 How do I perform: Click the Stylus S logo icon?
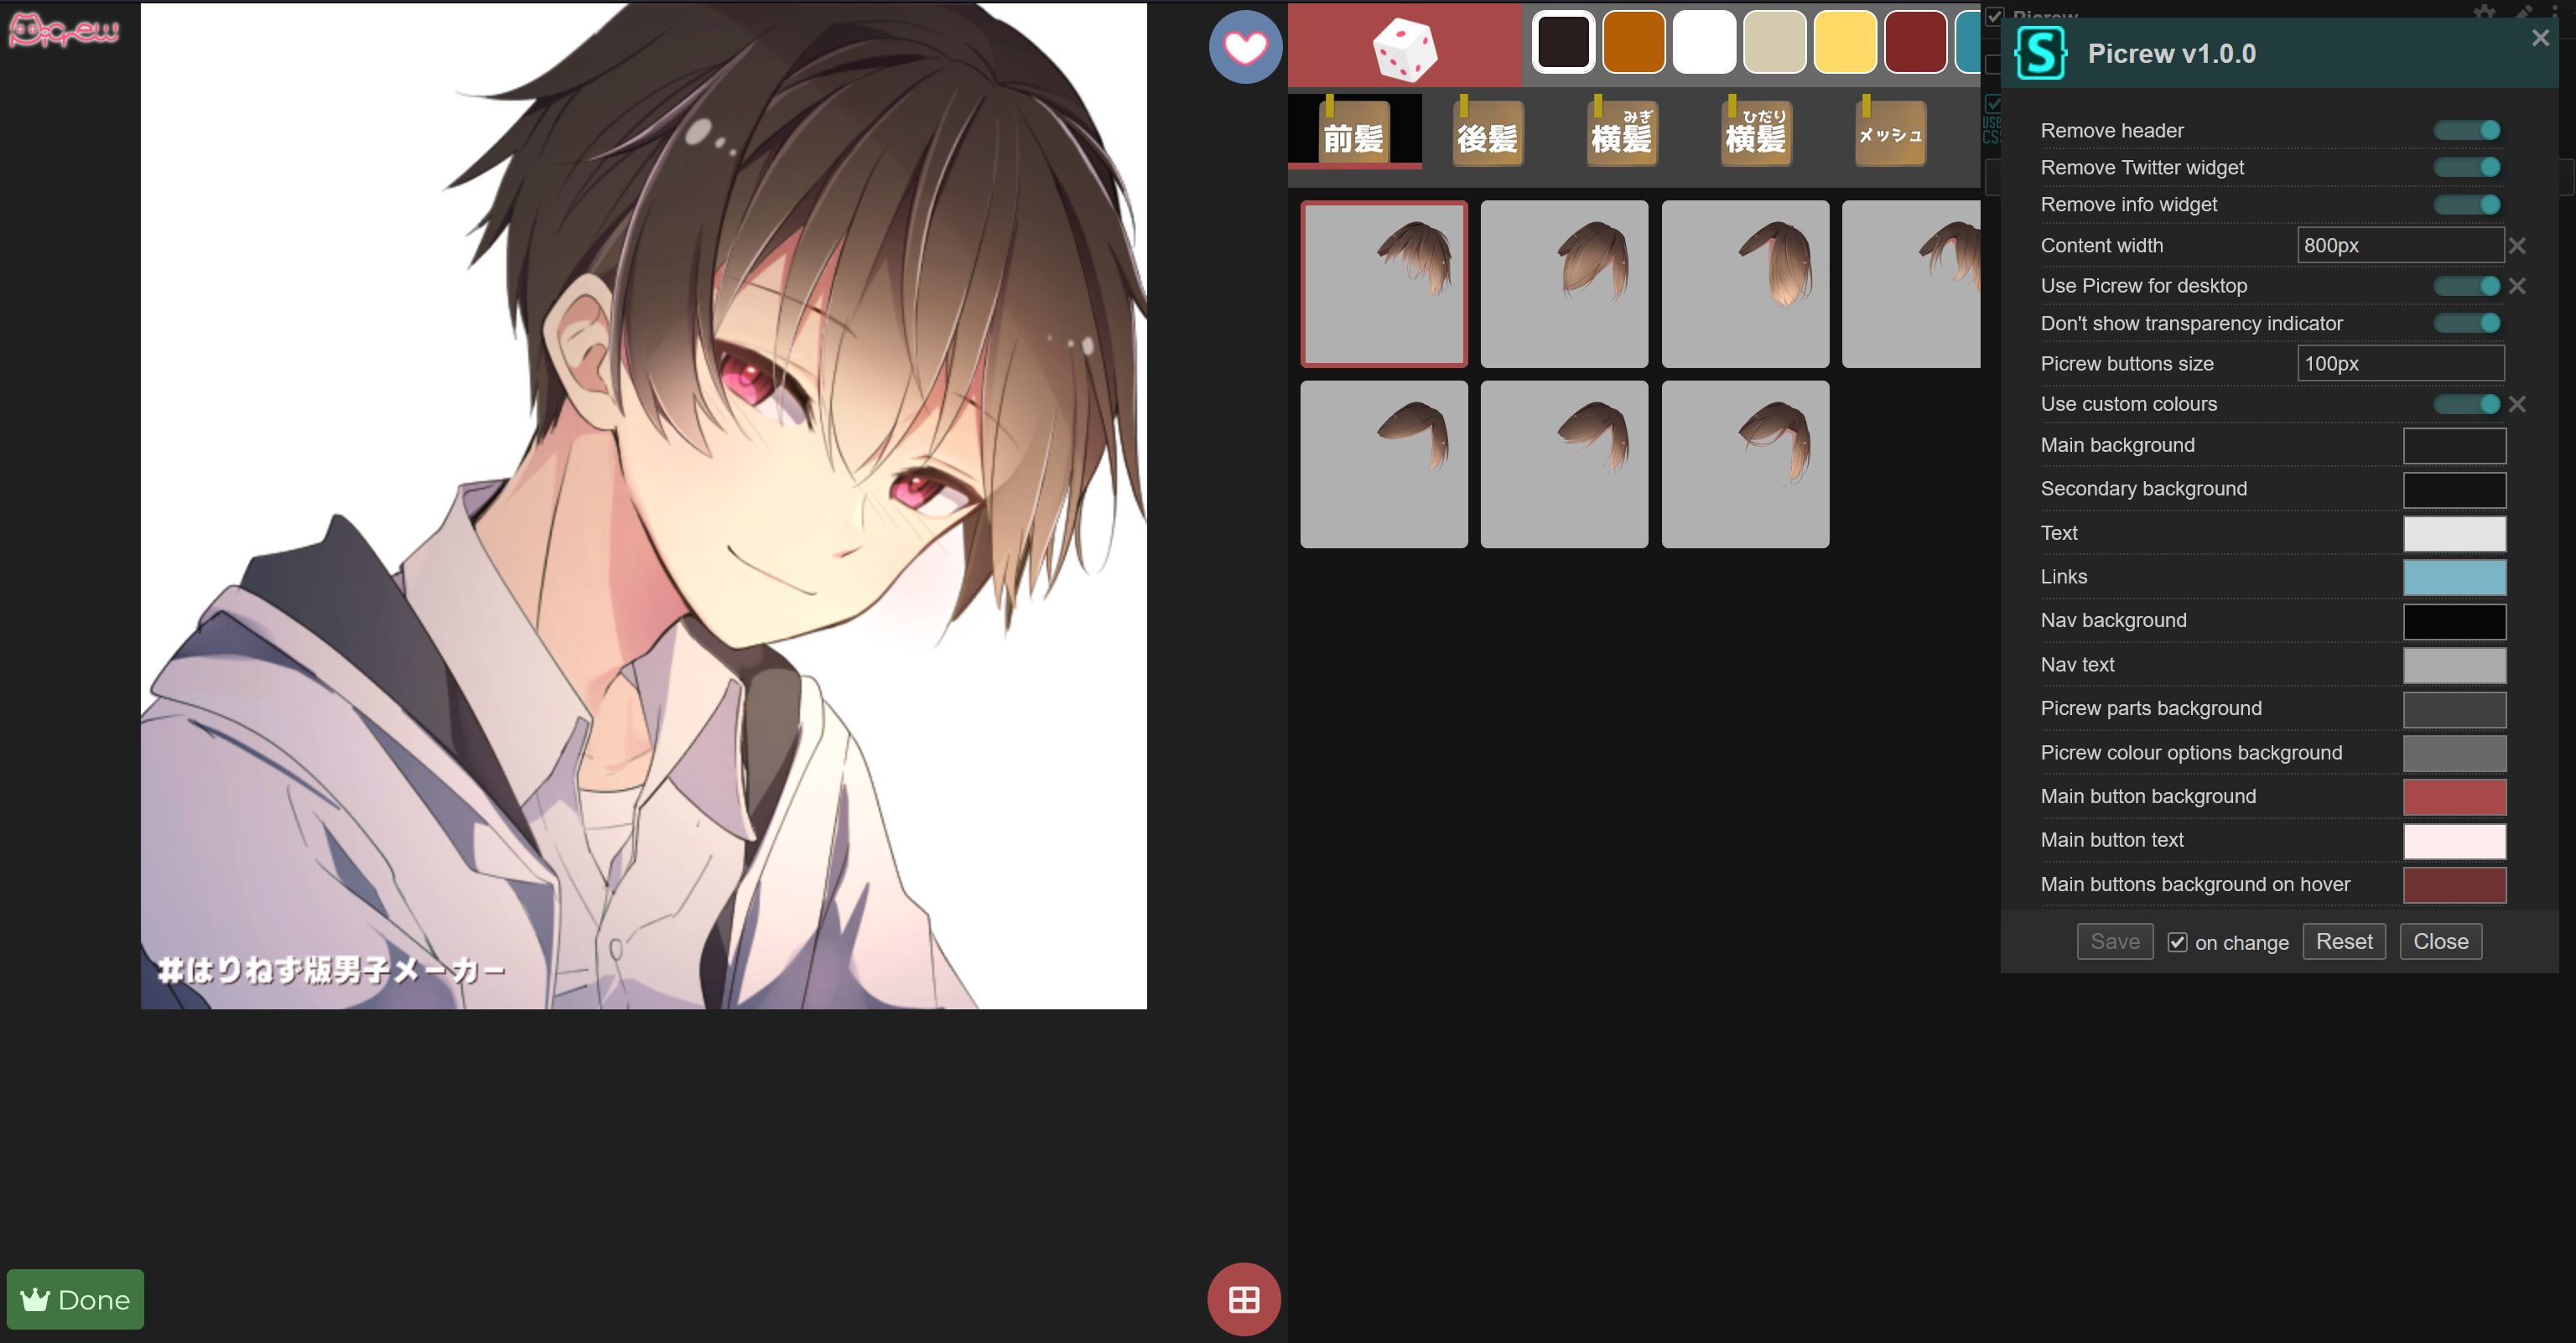(2040, 53)
